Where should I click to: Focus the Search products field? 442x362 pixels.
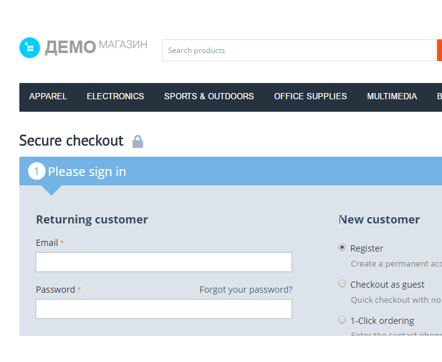pyautogui.click(x=298, y=51)
